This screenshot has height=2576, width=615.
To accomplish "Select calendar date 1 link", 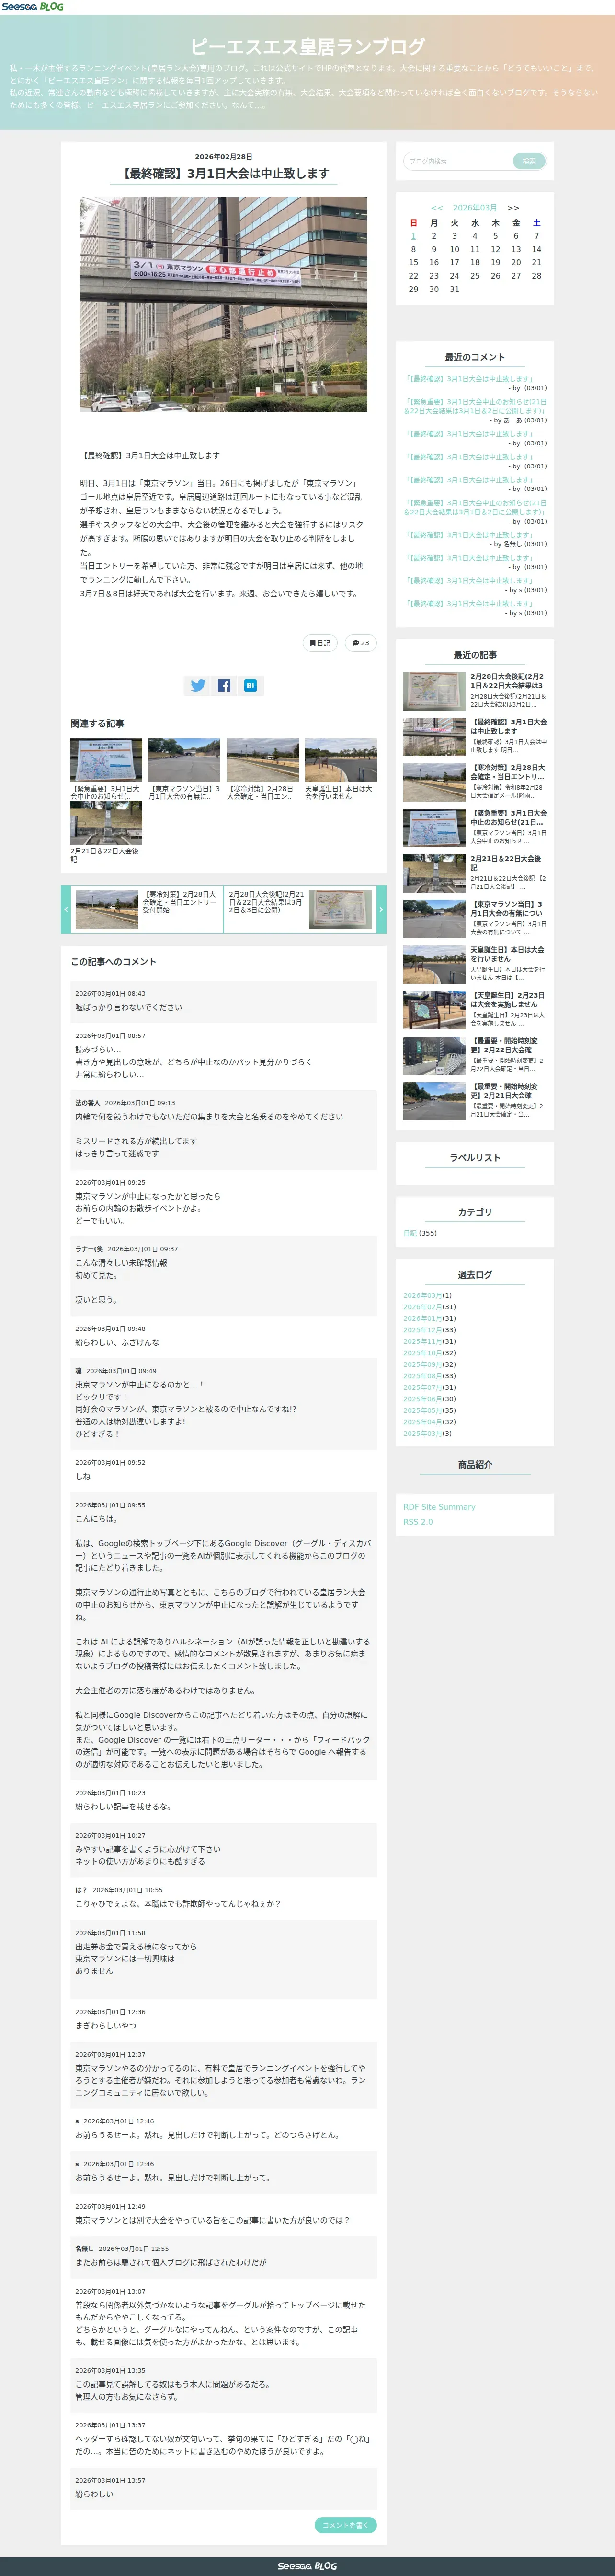I will tap(413, 236).
